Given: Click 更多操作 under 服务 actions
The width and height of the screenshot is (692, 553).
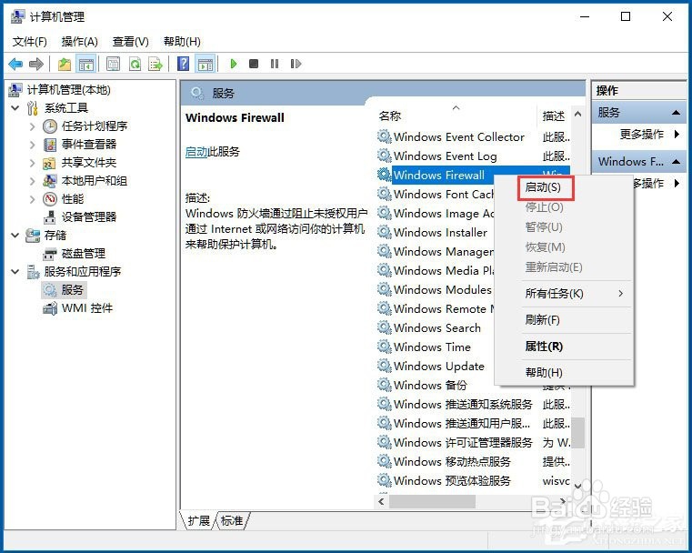Looking at the screenshot, I should tap(642, 134).
